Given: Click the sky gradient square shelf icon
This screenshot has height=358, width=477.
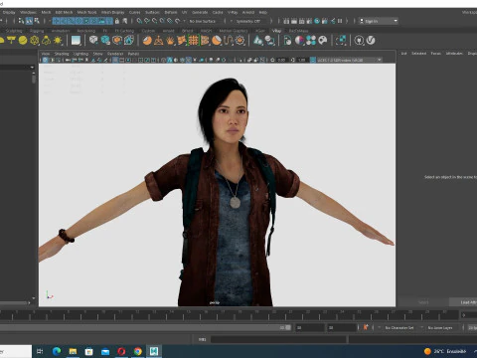Looking at the screenshot, I should 76,41.
